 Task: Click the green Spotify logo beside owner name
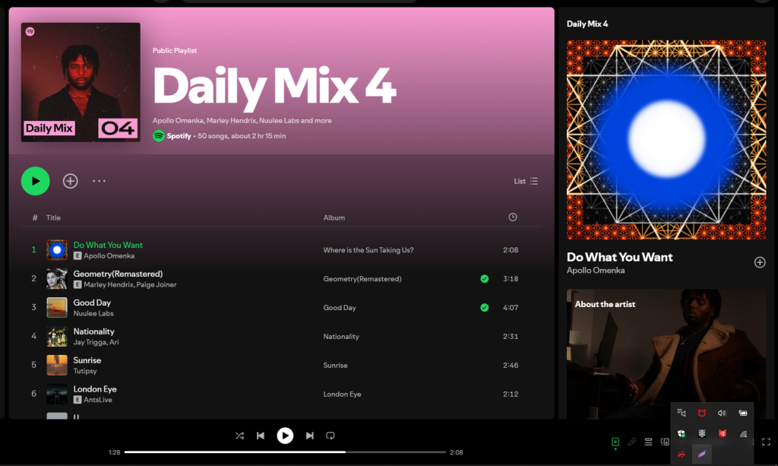coord(158,136)
